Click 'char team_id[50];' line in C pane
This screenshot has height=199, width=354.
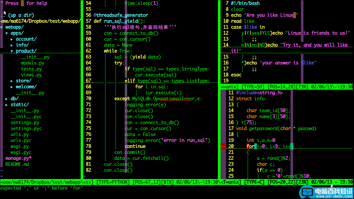[x=268, y=111]
